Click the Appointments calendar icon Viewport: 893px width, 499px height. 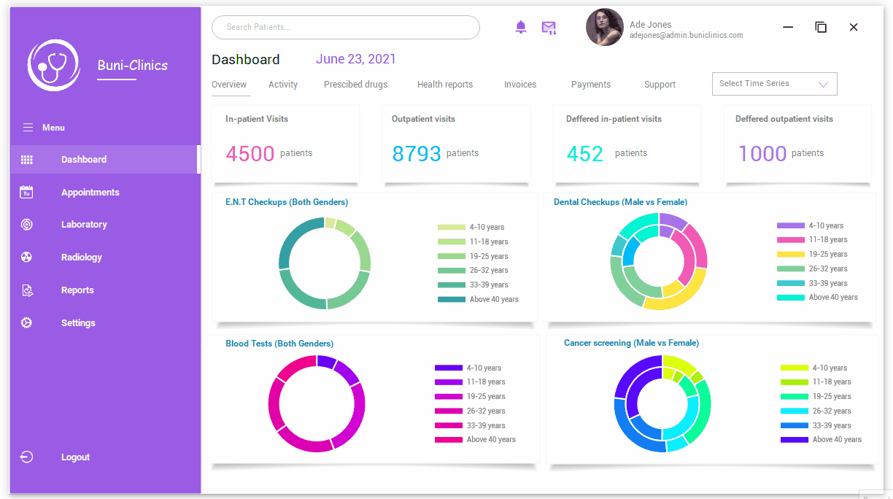[x=26, y=192]
